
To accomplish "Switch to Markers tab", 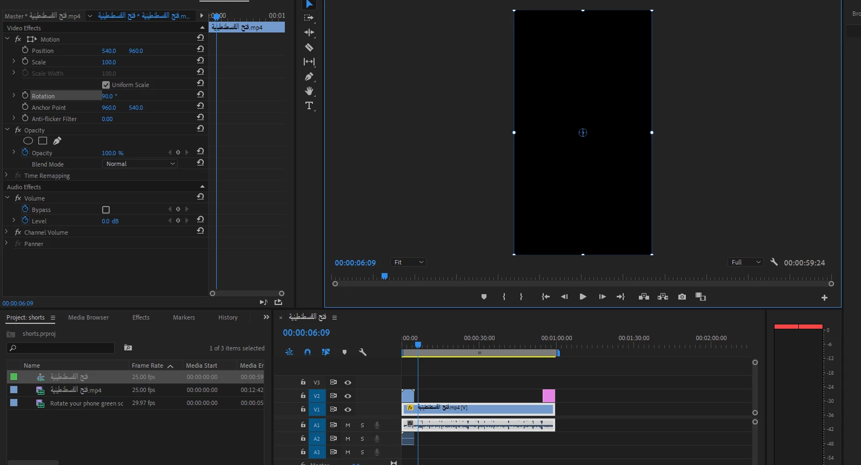I will [x=184, y=317].
